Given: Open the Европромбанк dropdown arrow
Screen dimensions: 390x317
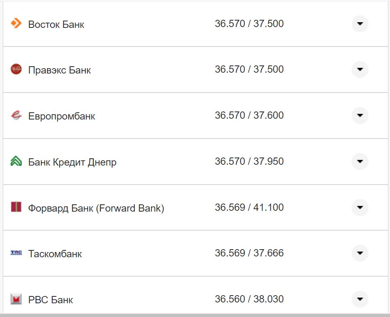Looking at the screenshot, I should (360, 115).
